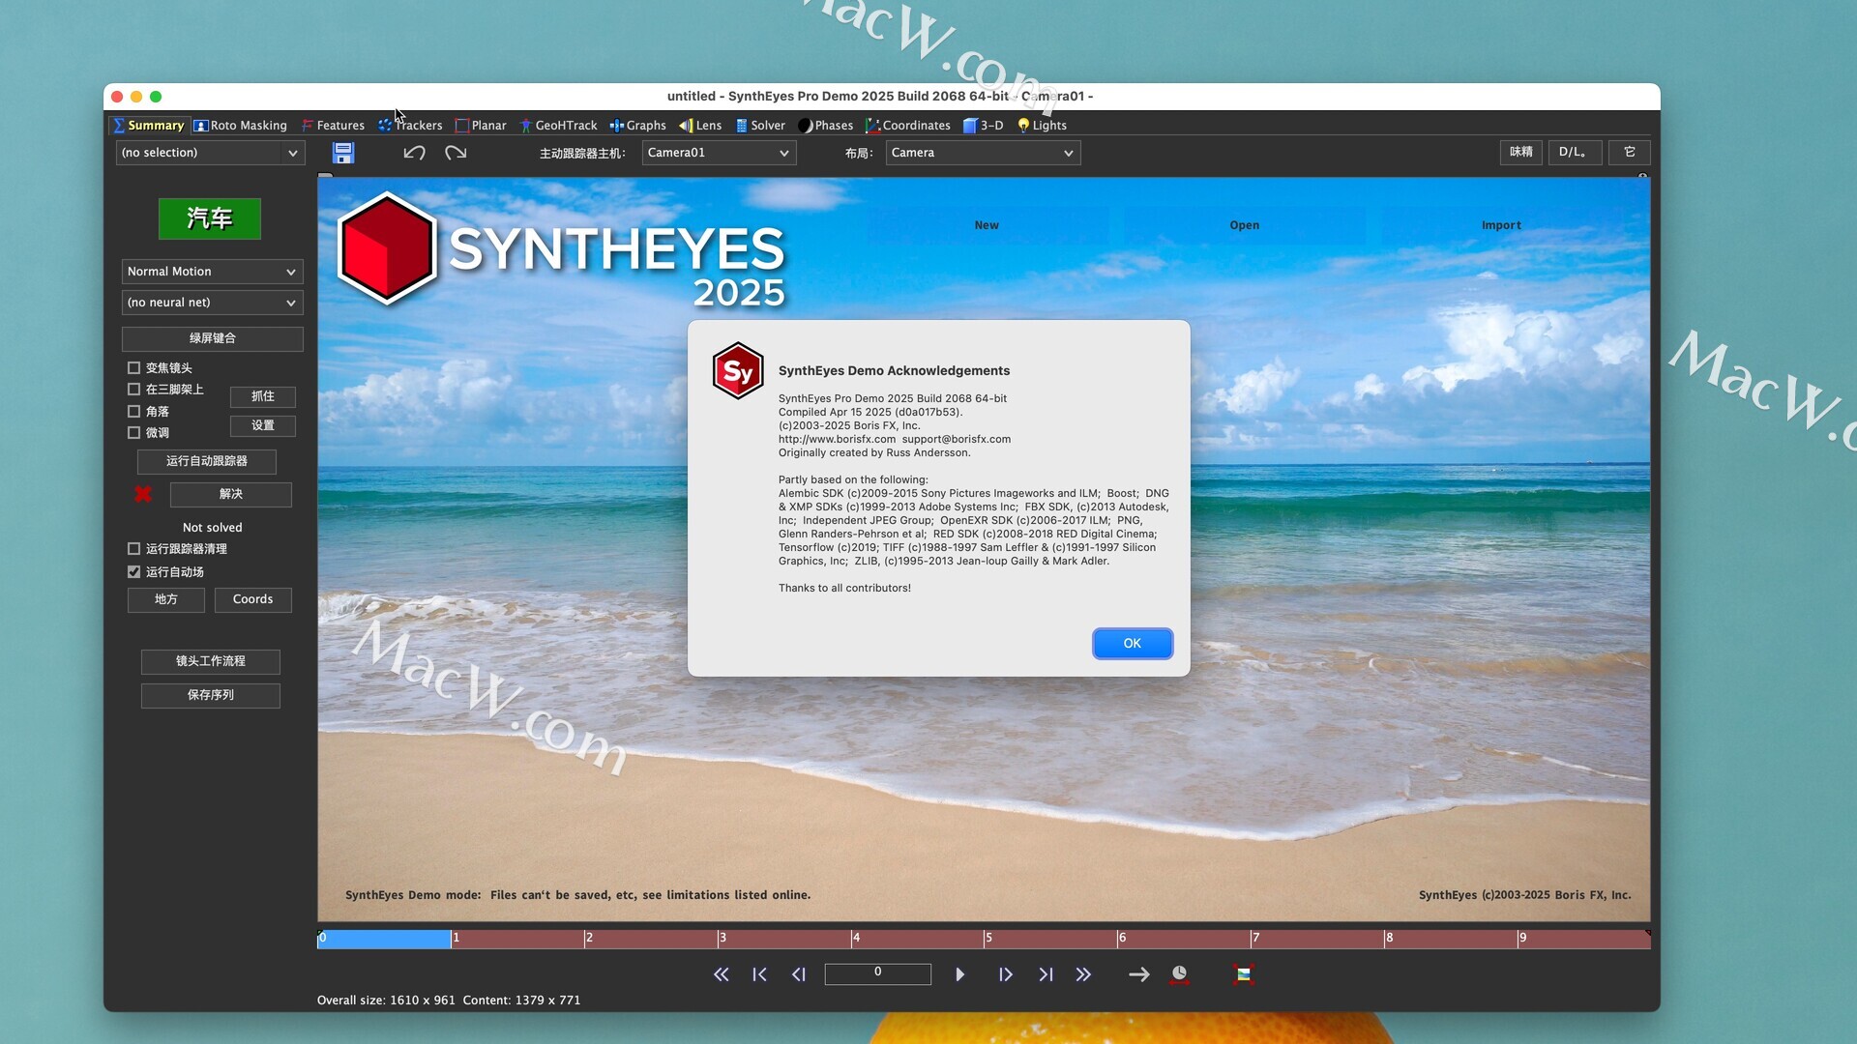Open the Normal Motion dropdown
This screenshot has width=1857, height=1044.
coord(212,272)
